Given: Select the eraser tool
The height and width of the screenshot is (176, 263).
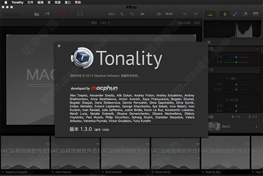Looking at the screenshot, I should click(x=245, y=14).
